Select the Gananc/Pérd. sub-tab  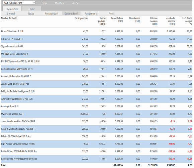(71, 13)
